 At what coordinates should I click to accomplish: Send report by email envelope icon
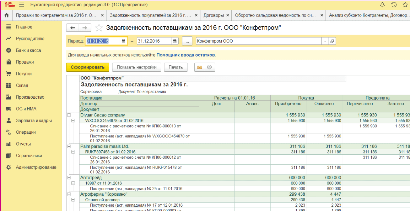point(199,67)
